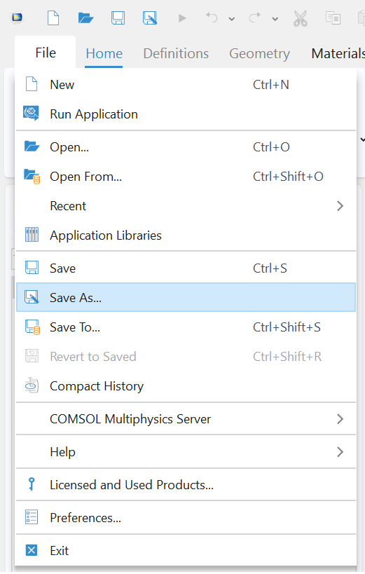The image size is (365, 574).
Task: Expand the Help submenu arrow
Action: tap(340, 452)
